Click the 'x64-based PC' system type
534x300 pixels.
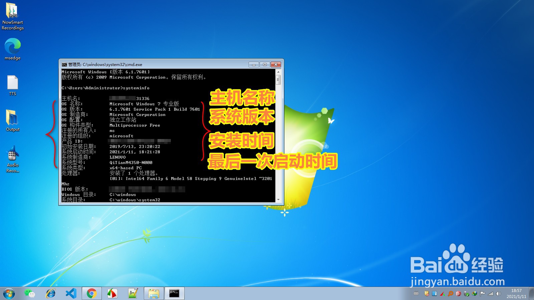125,168
